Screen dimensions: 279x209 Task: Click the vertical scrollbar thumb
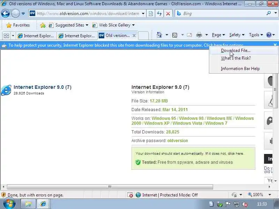275,90
